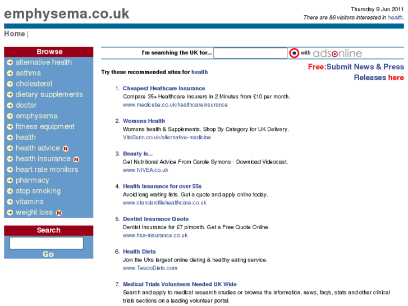Click the sidebar Search input box
408x306 pixels.
(x=47, y=243)
